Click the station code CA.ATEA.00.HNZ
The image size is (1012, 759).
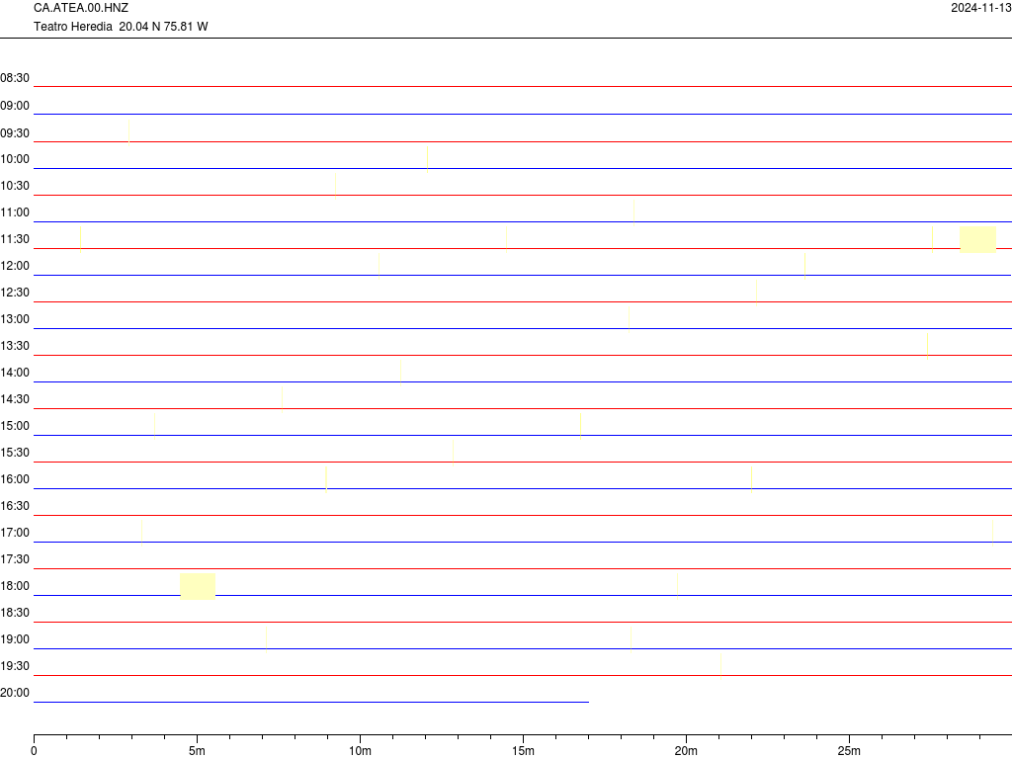click(81, 8)
